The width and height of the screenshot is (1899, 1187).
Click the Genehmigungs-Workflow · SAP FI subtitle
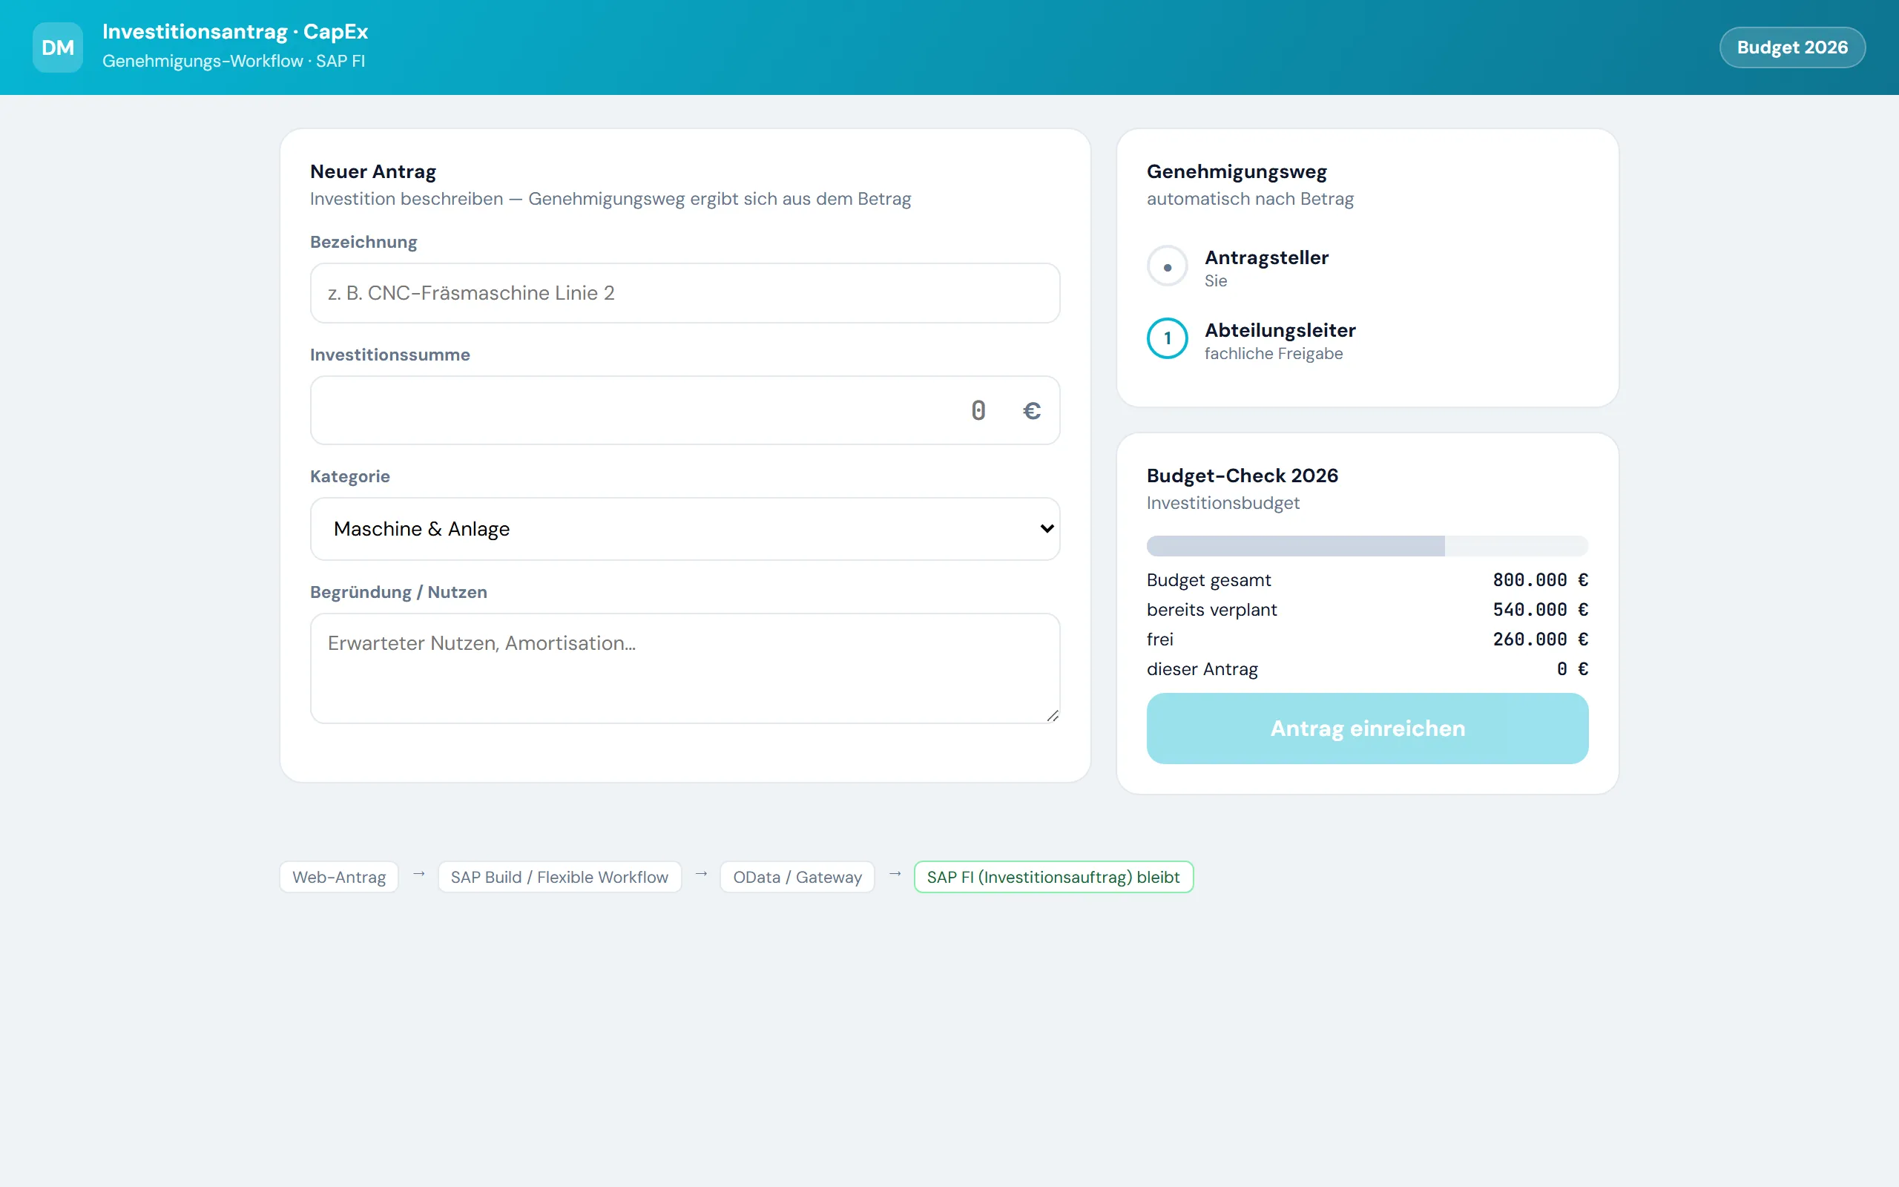click(233, 62)
